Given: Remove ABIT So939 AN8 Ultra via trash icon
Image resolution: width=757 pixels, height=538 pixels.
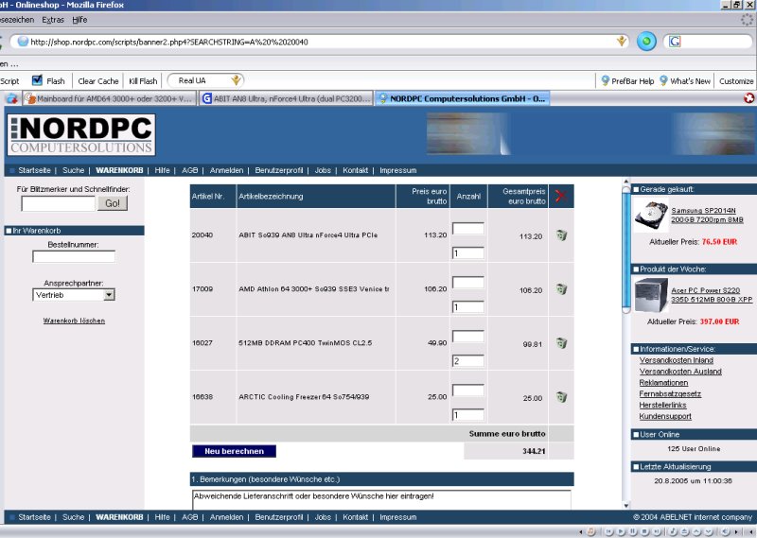Looking at the screenshot, I should 561,235.
